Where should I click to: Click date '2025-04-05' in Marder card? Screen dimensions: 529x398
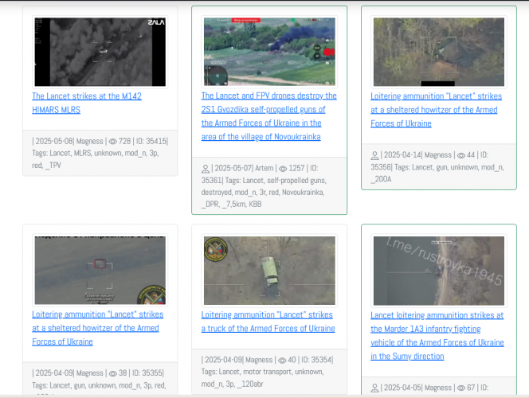click(402, 388)
